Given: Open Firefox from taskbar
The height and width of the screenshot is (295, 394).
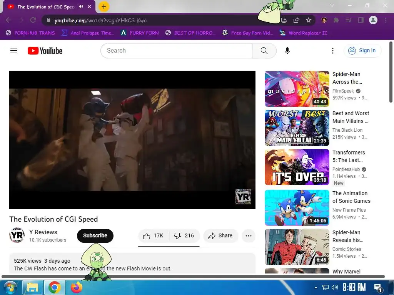Looking at the screenshot, I should click(x=77, y=287).
